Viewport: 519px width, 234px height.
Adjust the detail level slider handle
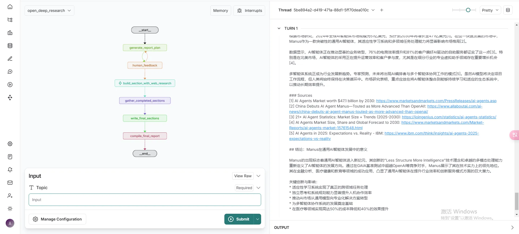468,10
